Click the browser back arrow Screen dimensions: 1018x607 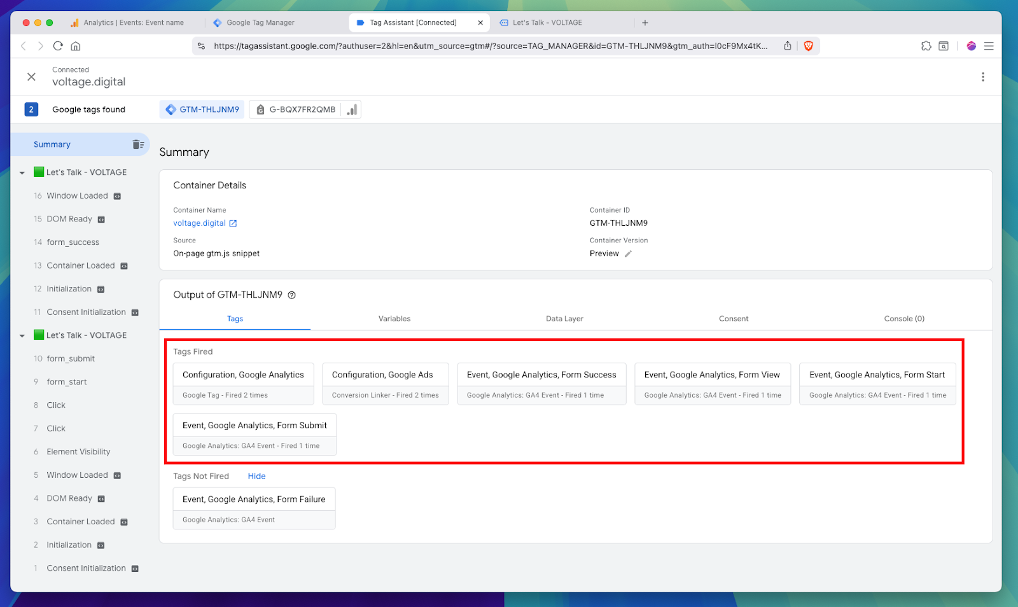pos(24,46)
